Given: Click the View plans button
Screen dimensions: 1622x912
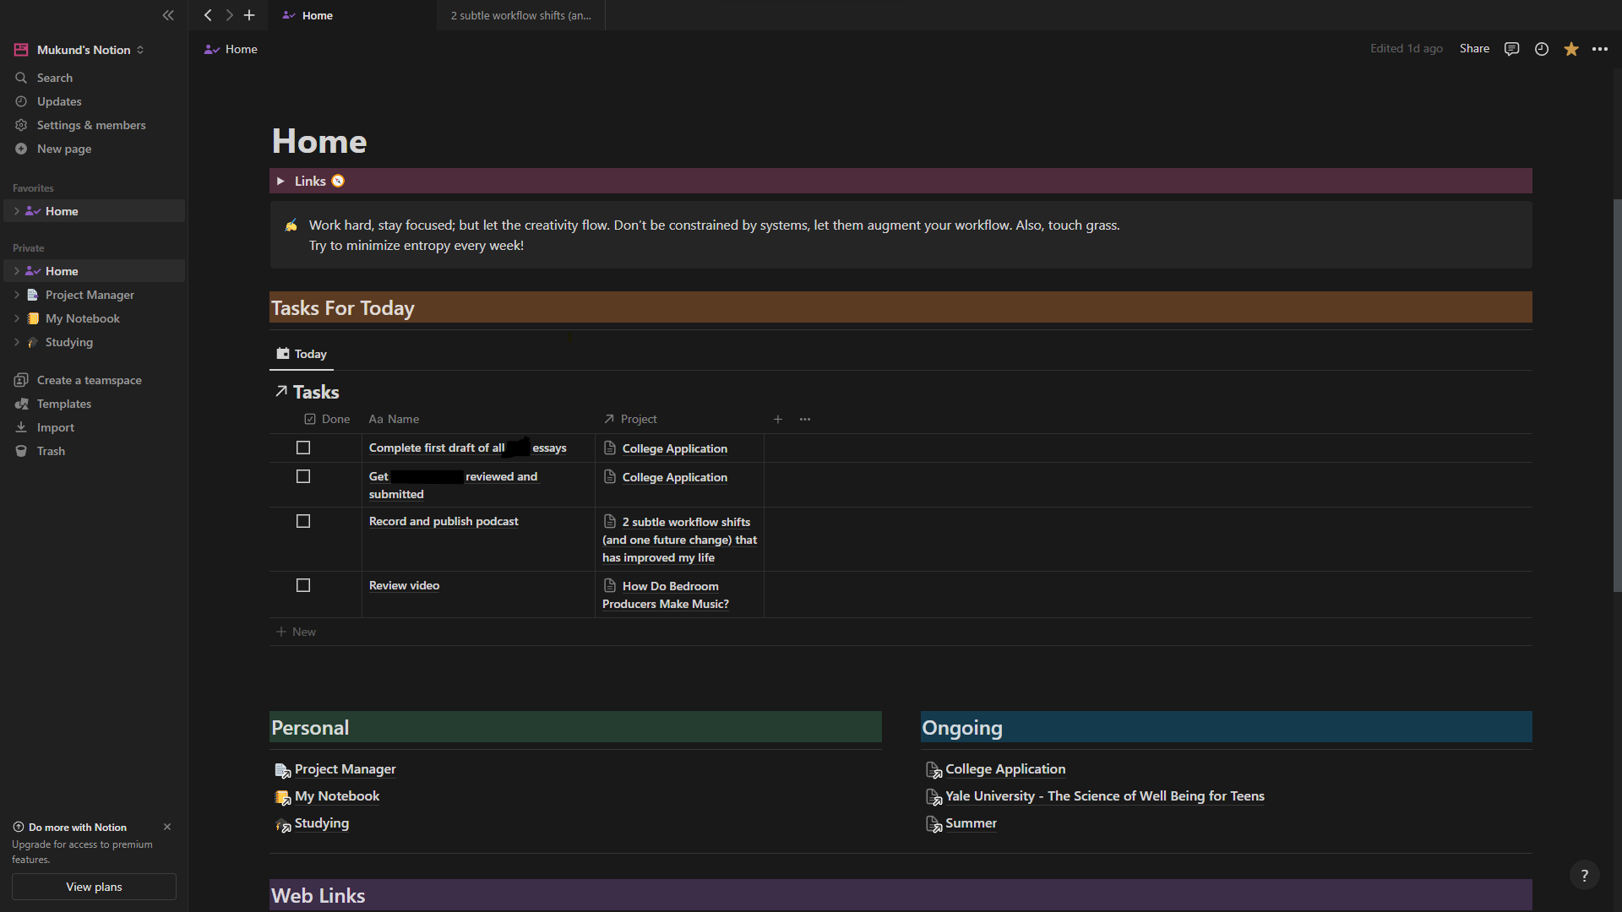Looking at the screenshot, I should [94, 887].
